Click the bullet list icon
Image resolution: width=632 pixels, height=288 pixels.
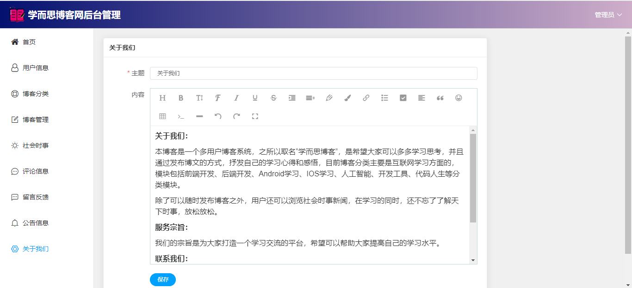click(384, 98)
